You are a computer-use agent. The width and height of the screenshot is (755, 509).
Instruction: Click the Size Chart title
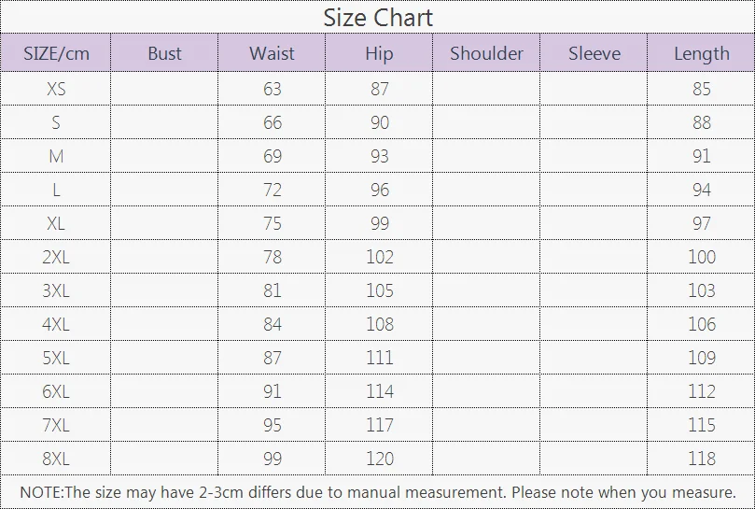pyautogui.click(x=378, y=18)
